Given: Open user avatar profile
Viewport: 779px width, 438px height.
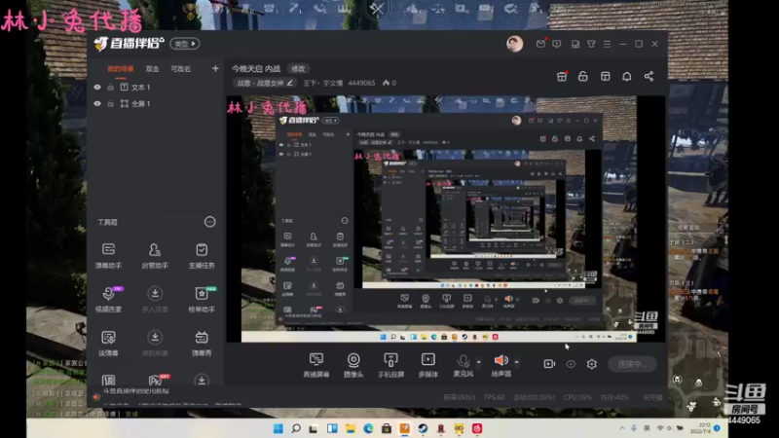Looking at the screenshot, I should [515, 44].
